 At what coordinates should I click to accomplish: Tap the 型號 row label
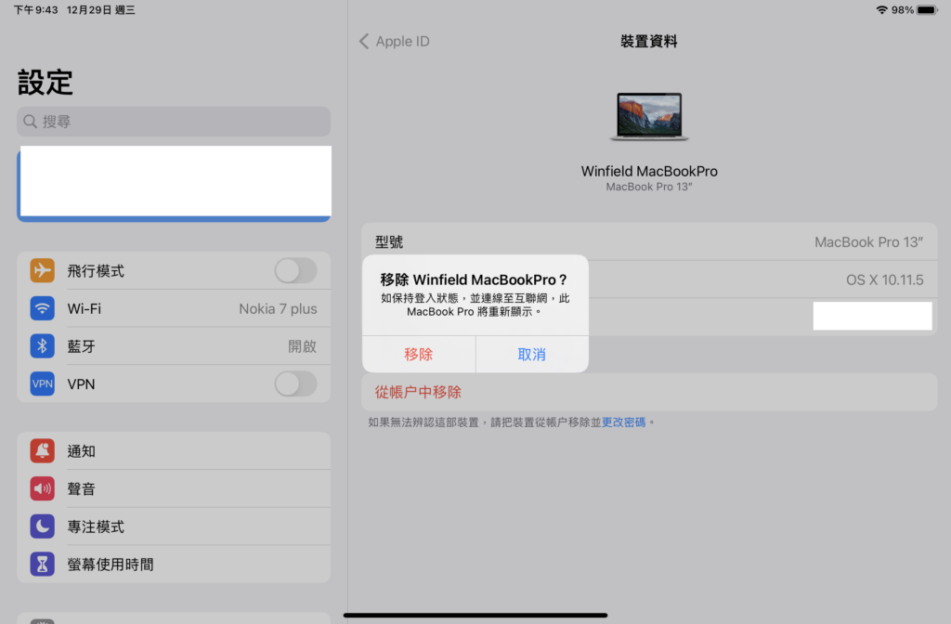(x=389, y=242)
